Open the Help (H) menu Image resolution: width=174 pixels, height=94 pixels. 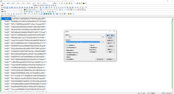[44, 3]
